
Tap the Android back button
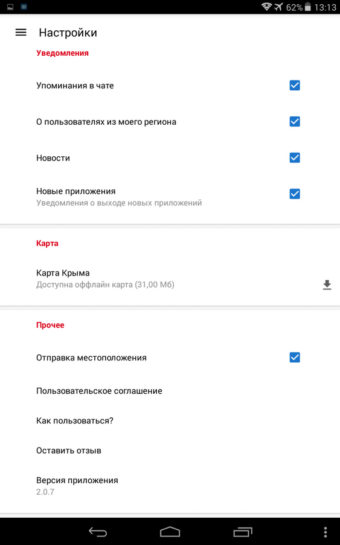pos(98,532)
